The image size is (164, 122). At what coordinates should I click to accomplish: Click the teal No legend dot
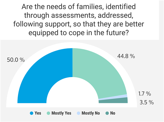point(107,113)
